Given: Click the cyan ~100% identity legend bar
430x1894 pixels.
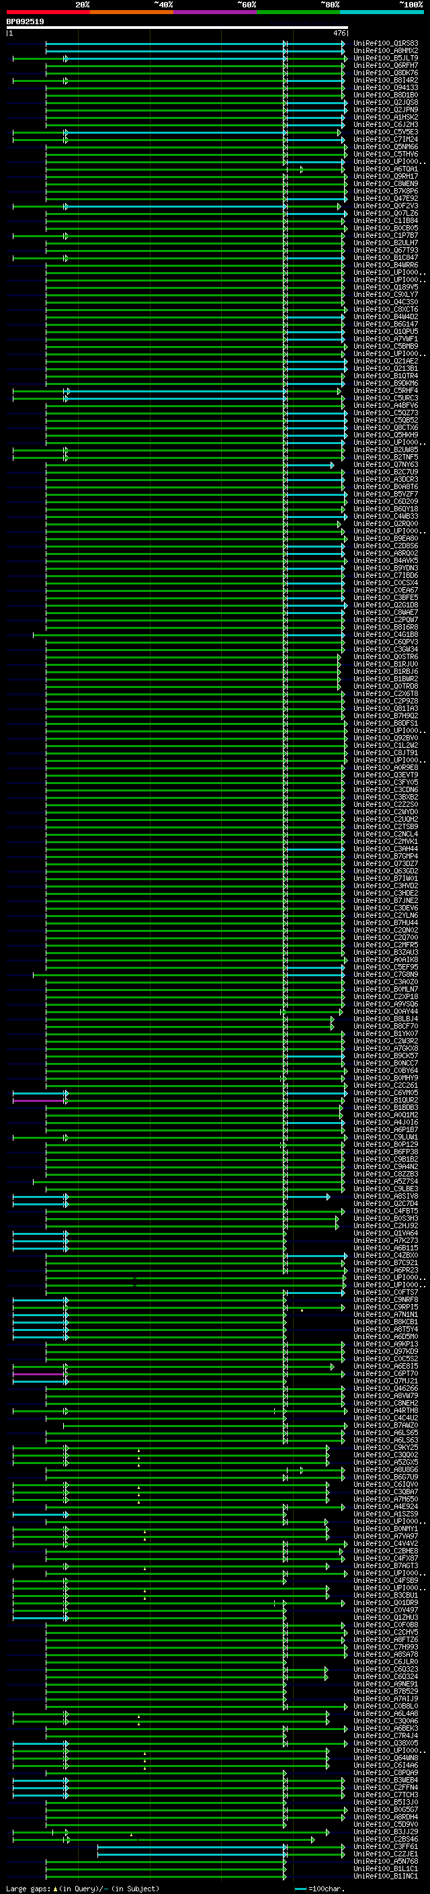Looking at the screenshot, I should 382,12.
